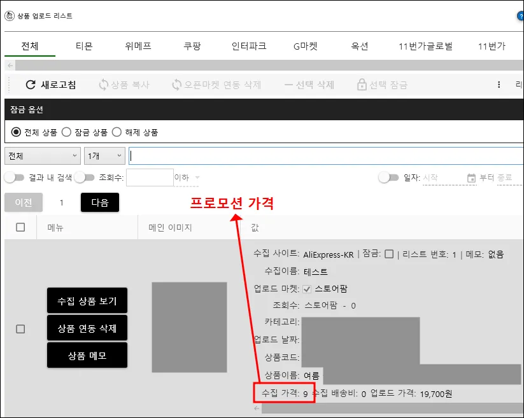Image resolution: width=524 pixels, height=418 pixels.
Task: Toggle the 결과 내 검색 switch
Action: pyautogui.click(x=14, y=178)
